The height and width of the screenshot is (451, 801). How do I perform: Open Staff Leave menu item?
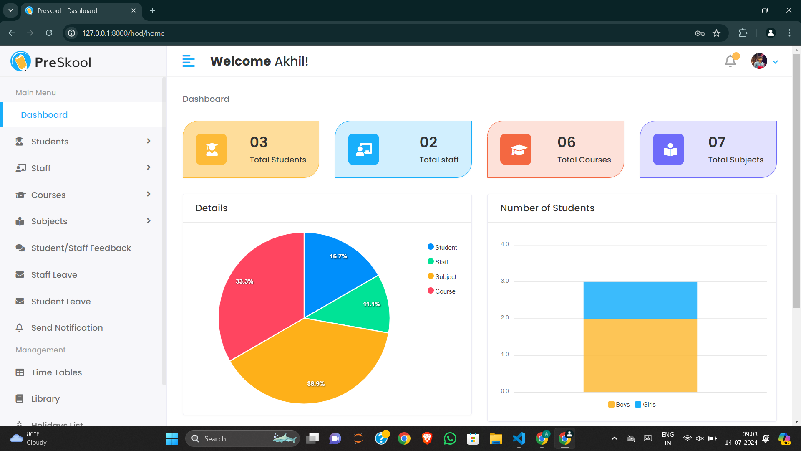click(54, 275)
